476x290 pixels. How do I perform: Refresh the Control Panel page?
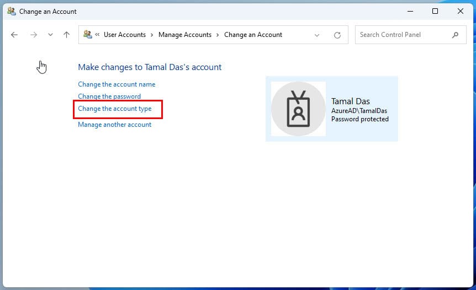[x=337, y=35]
